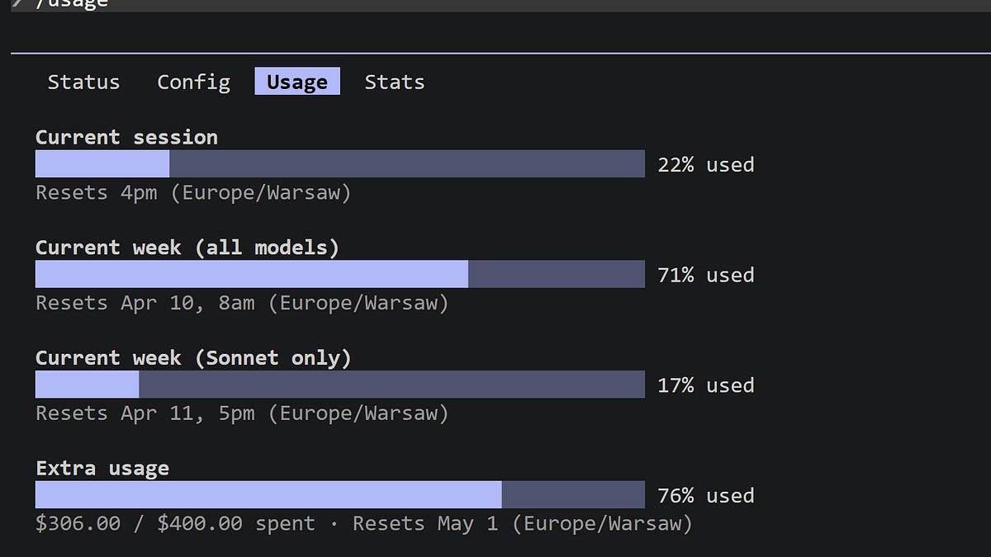
Task: Click the Sonnet only weekly usage bar
Action: [x=339, y=385]
